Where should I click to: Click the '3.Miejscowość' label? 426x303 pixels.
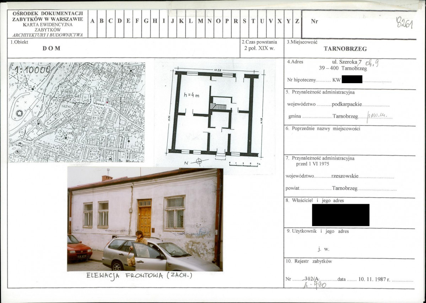tap(302, 42)
